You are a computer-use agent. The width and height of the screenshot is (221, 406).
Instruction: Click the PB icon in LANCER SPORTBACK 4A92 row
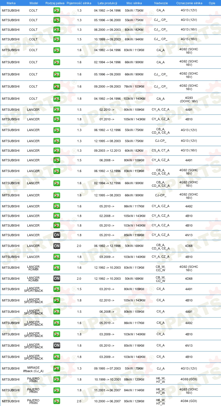click(x=57, y=323)
